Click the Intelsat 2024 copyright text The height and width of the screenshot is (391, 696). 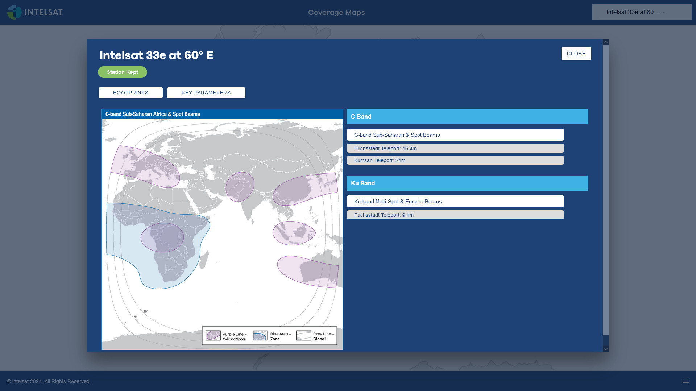pos(49,381)
